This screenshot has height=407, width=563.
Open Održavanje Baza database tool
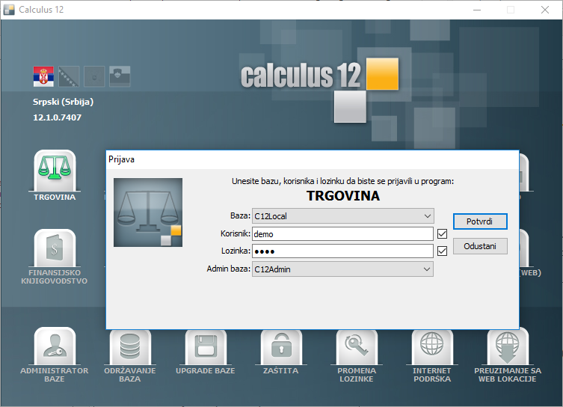coord(130,346)
